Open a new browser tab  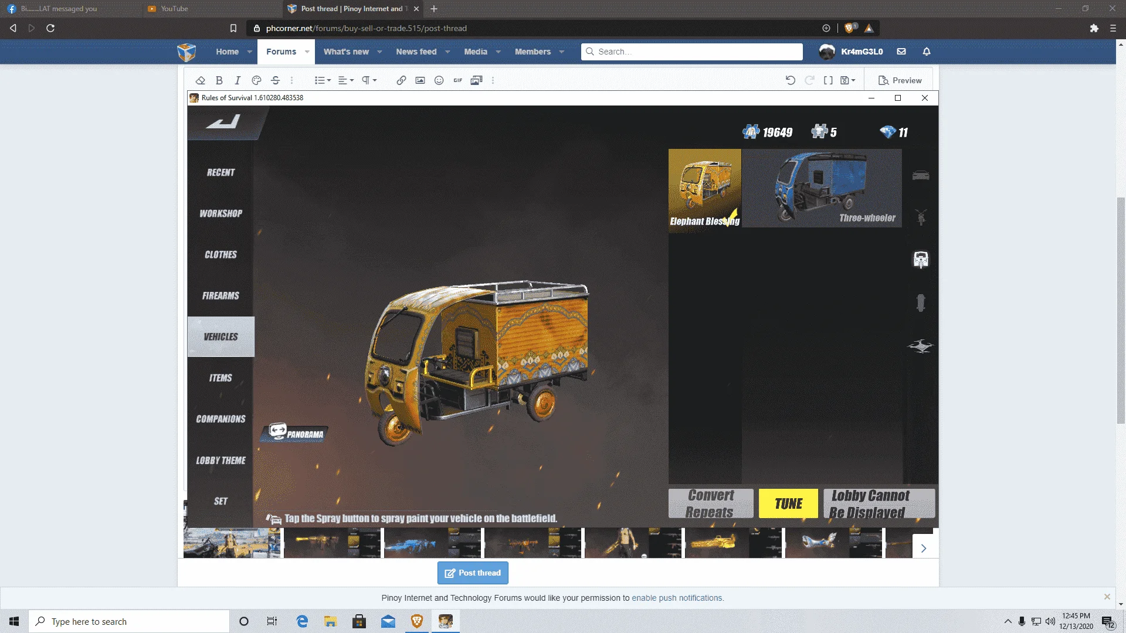click(x=434, y=9)
